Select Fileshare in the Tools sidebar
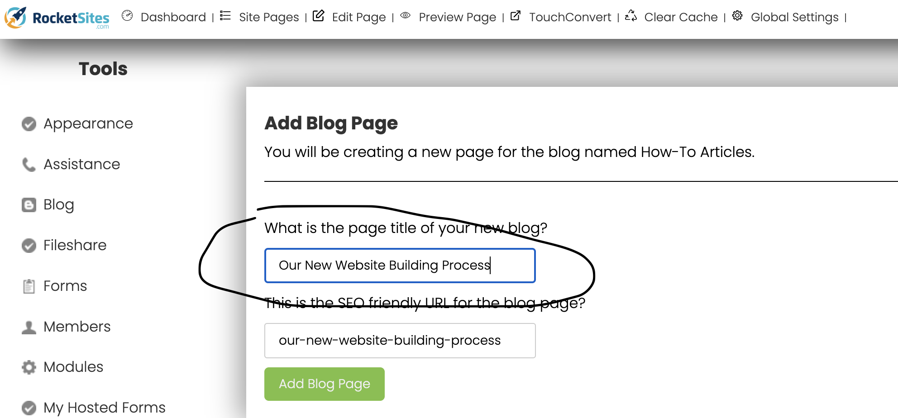Screen dimensions: 898x418 pos(75,245)
